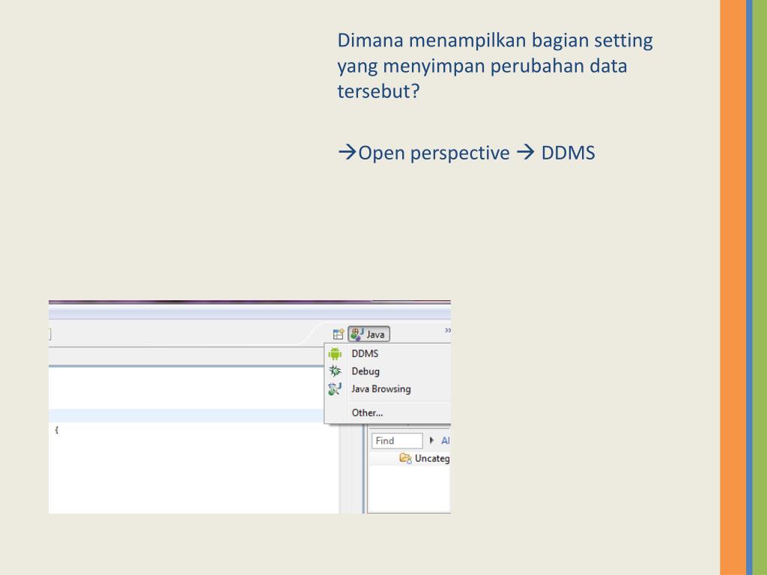
Task: Select the Uncategorized folder item
Action: click(x=425, y=458)
